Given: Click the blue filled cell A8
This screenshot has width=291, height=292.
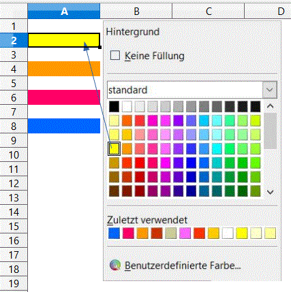Looking at the screenshot, I should pos(64,126).
